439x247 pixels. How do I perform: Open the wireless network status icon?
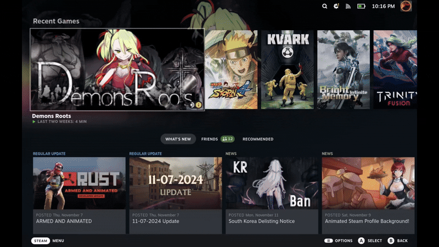coord(348,6)
